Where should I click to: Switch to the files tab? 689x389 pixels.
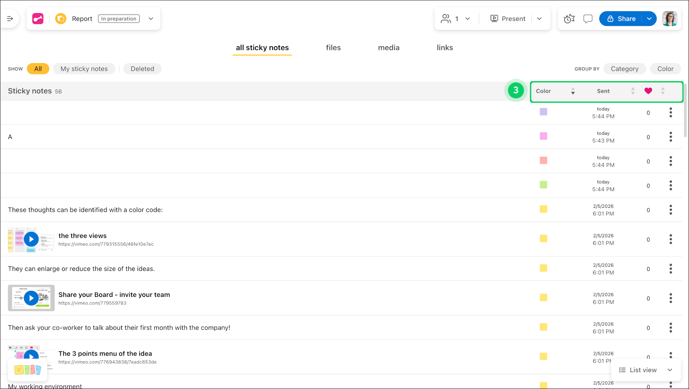333,48
